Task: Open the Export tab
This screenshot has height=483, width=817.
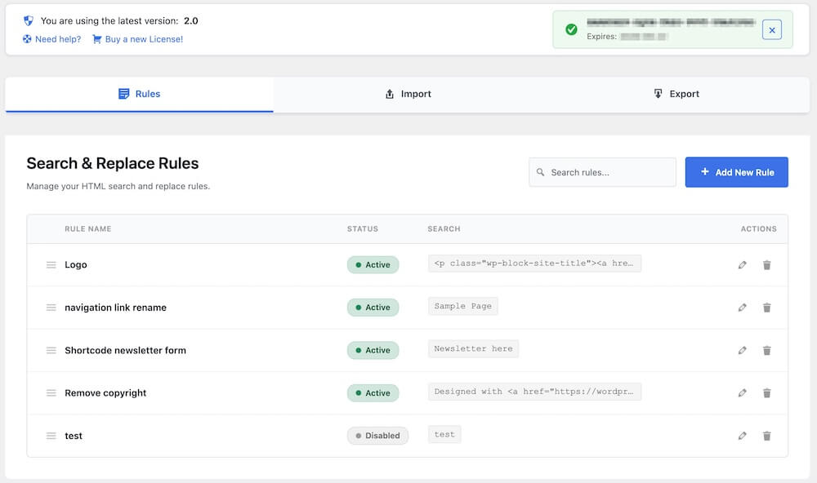Action: (x=676, y=94)
